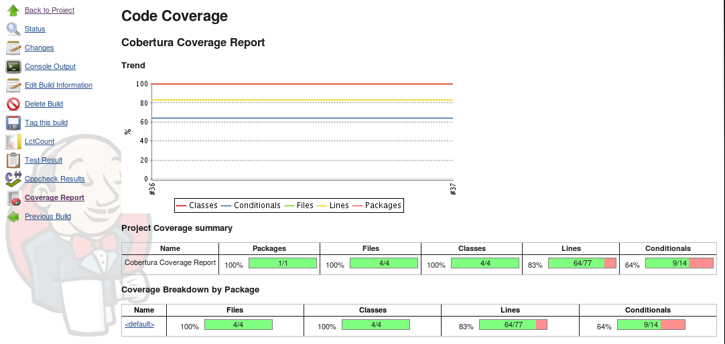This screenshot has height=344, width=725.
Task: Click the Console Output terminal icon
Action: 13,66
